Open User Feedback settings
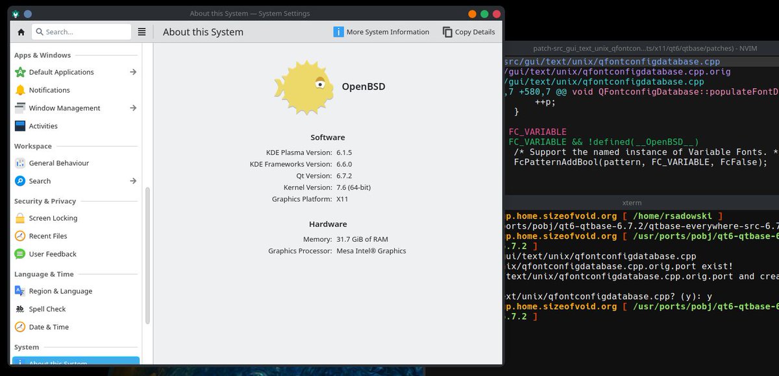The width and height of the screenshot is (779, 376). click(76, 255)
